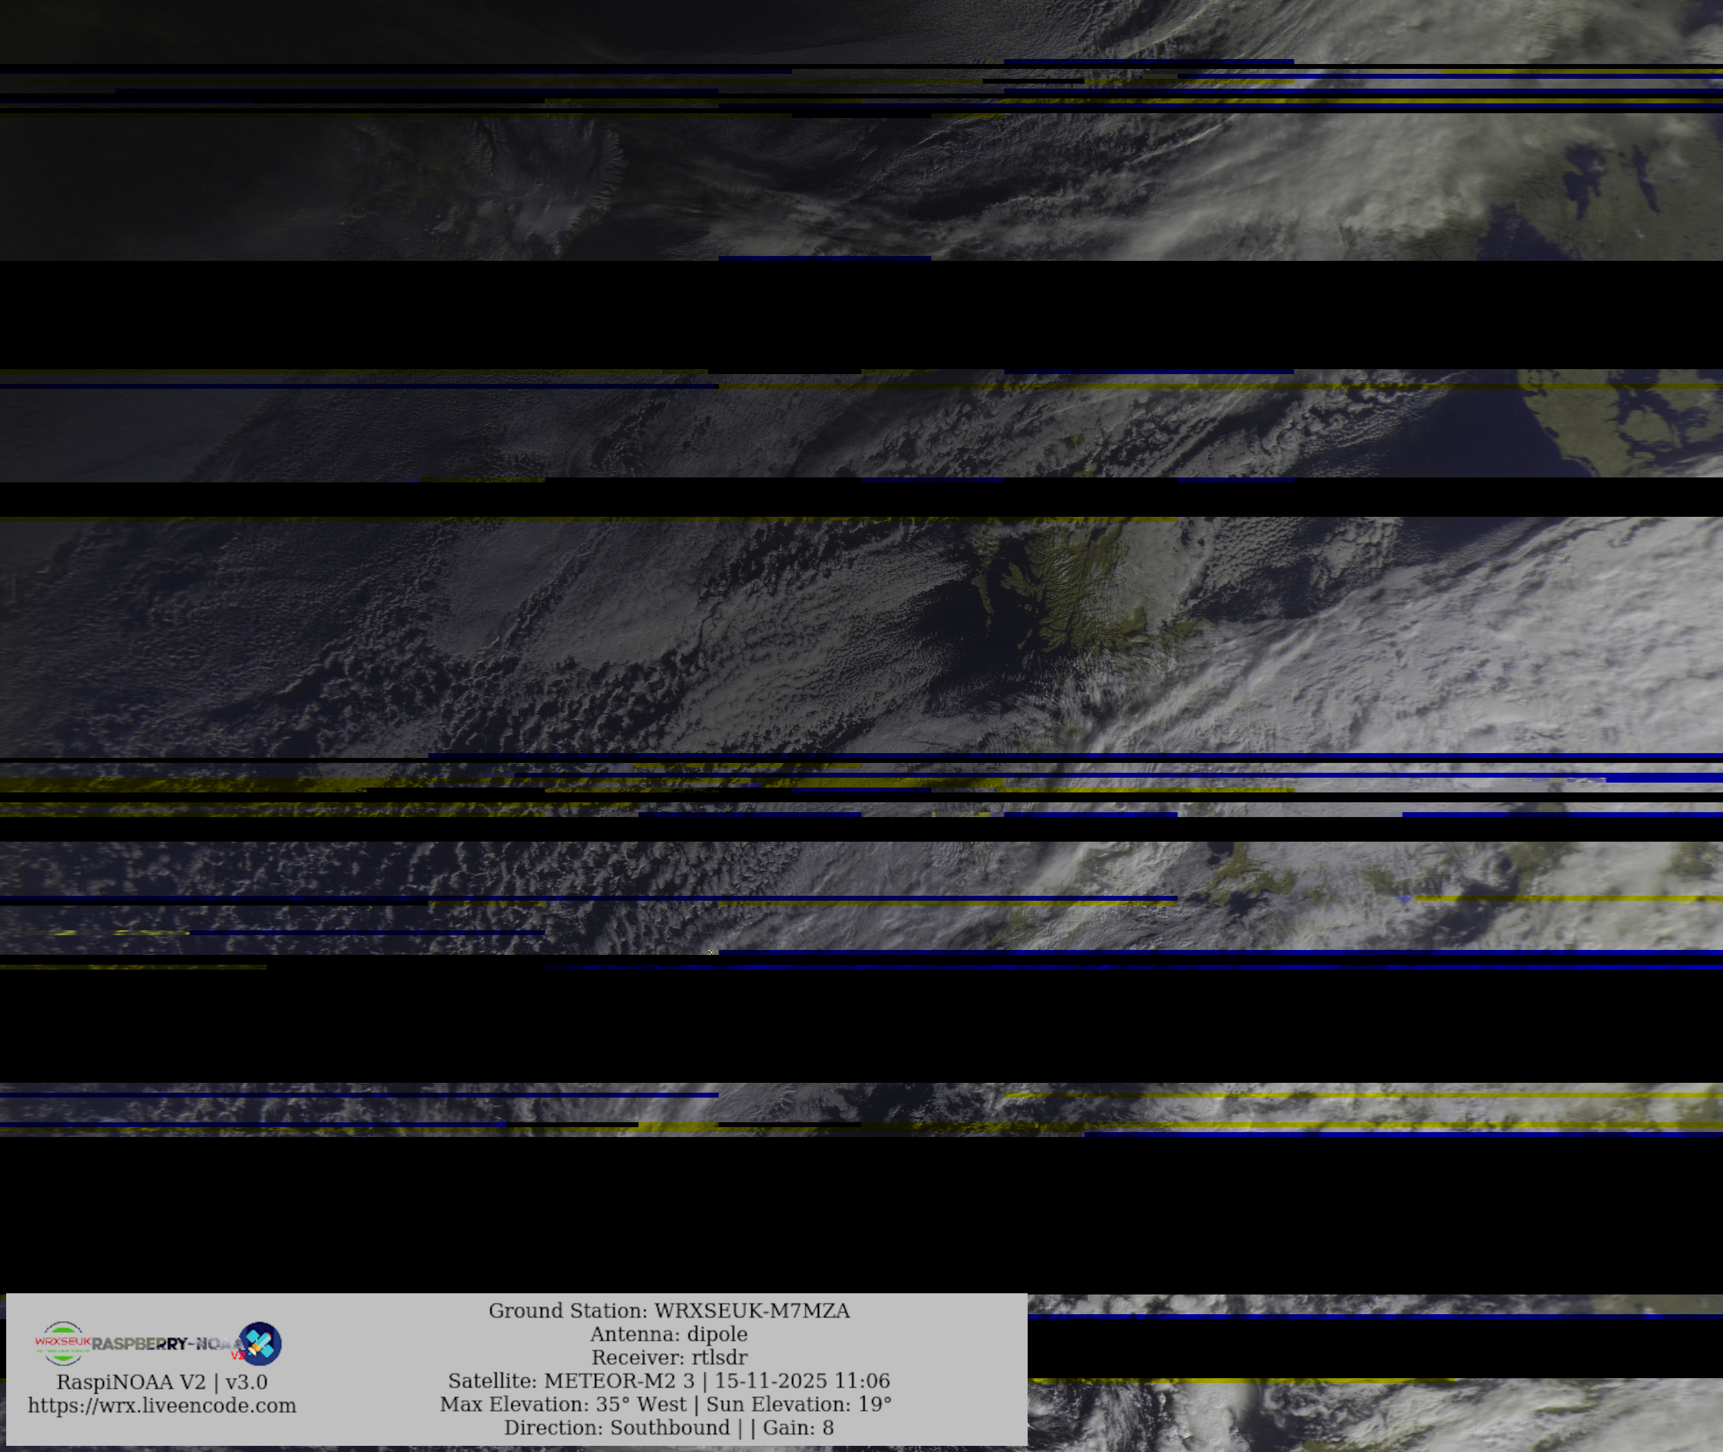Click the METEOR-M2 3 satellite name
Viewport: 1723px width, 1452px height.
pos(619,1381)
